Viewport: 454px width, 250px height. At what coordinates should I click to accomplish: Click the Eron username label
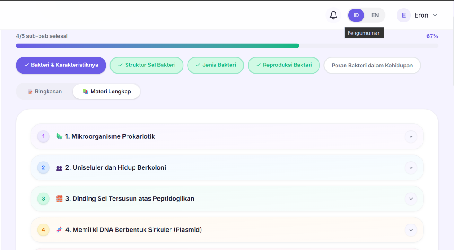coord(421,15)
